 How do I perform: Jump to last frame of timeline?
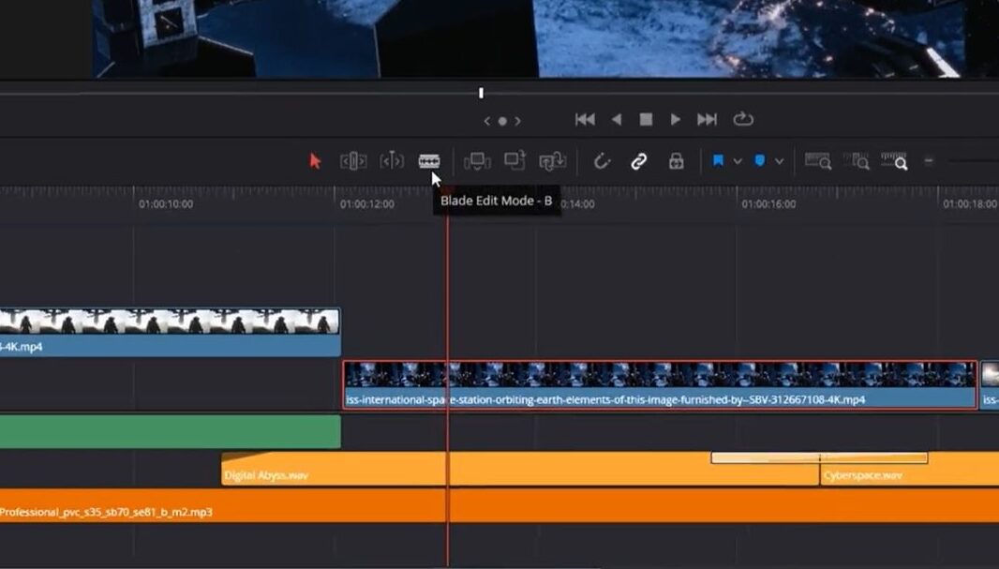click(x=707, y=119)
